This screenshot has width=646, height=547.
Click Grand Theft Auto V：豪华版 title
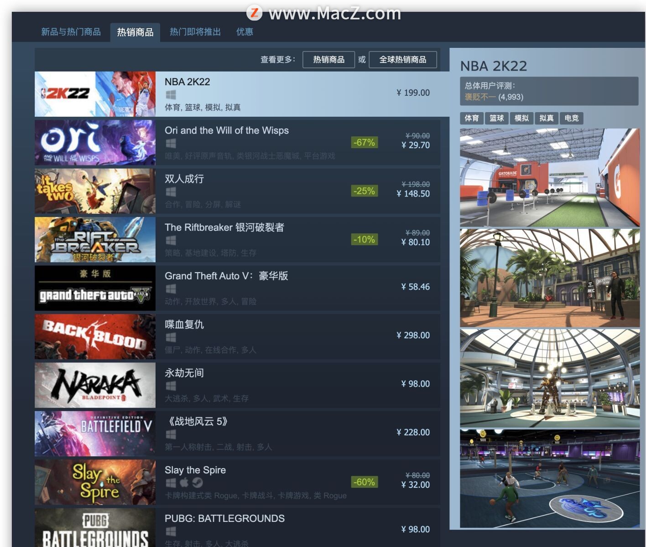click(226, 276)
